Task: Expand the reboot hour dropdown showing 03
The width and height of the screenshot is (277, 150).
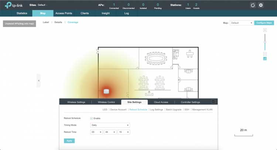Action: click(96, 132)
